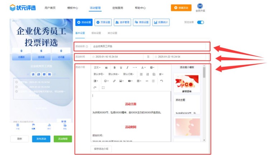Viewport: 269px width, 155px height.
Task: Click the insert link icon
Action: (x=114, y=81)
